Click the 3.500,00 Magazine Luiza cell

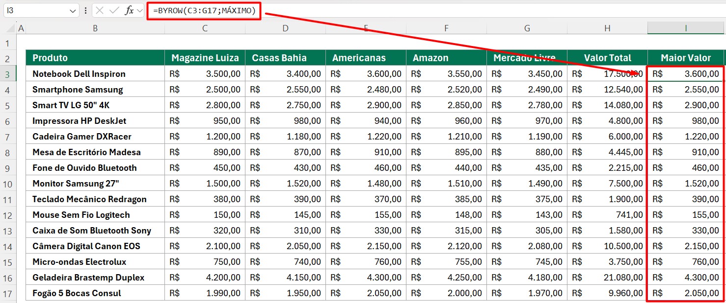tap(205, 74)
